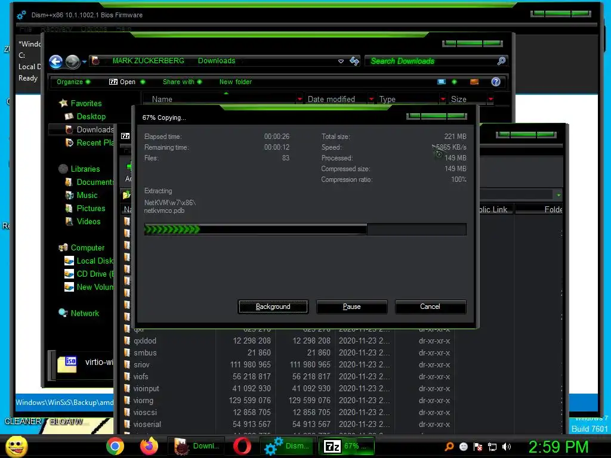
Task: Switch to 7-Zip 67% taskbar button
Action: point(347,446)
